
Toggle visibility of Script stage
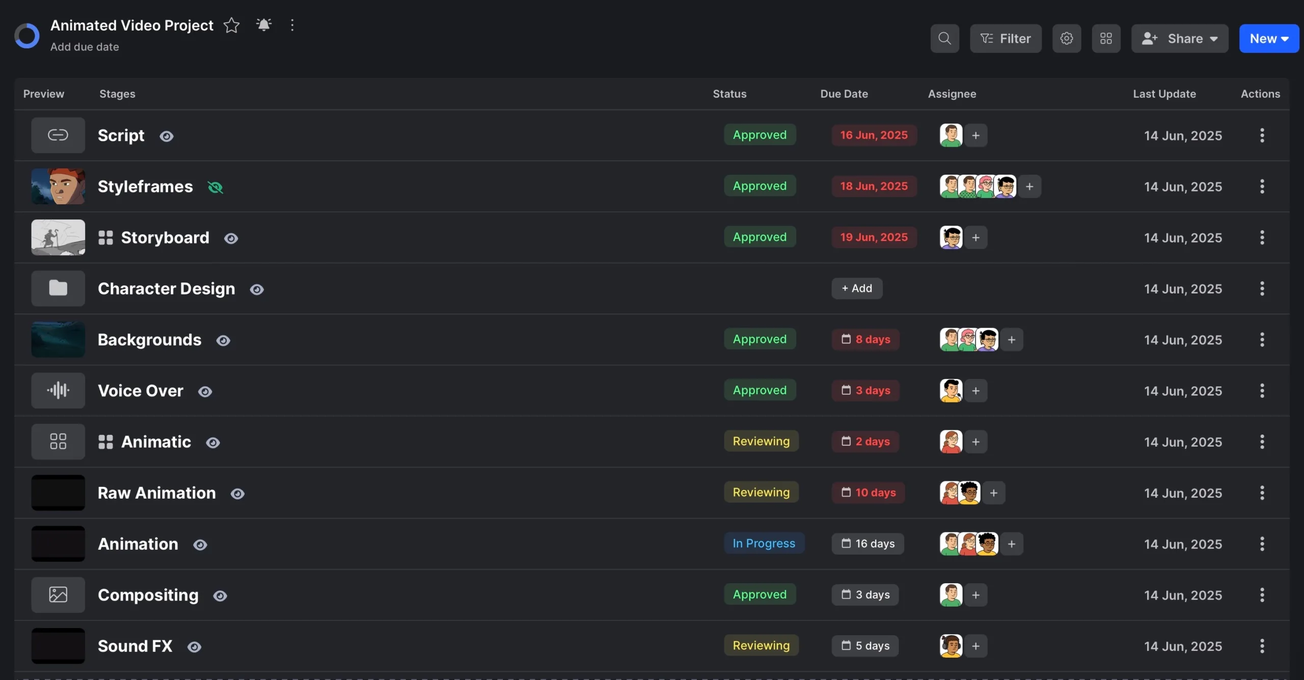pyautogui.click(x=167, y=136)
